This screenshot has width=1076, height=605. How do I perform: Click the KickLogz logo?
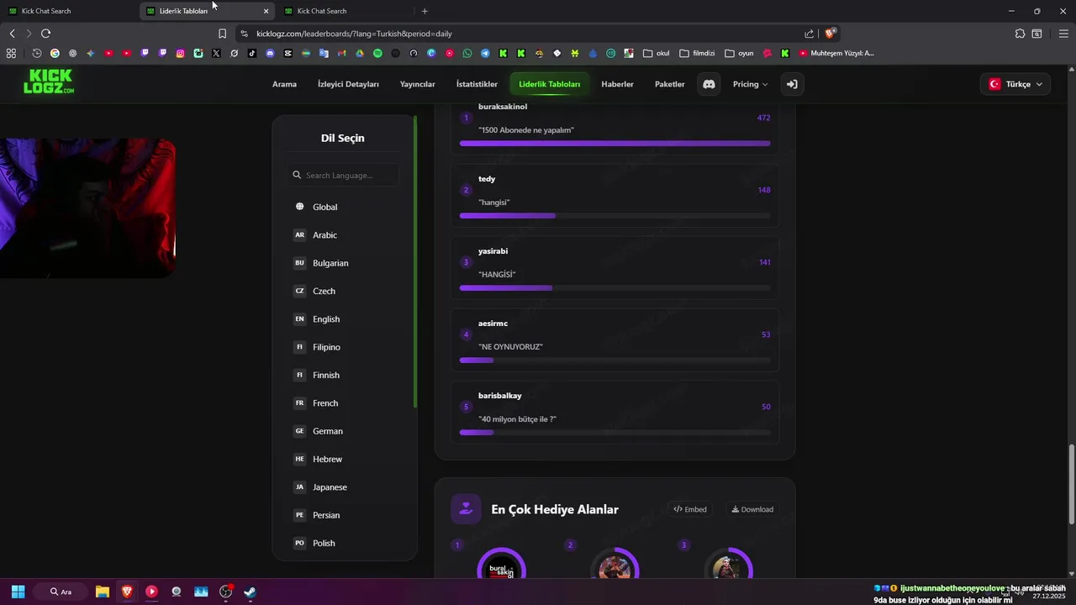pyautogui.click(x=49, y=82)
